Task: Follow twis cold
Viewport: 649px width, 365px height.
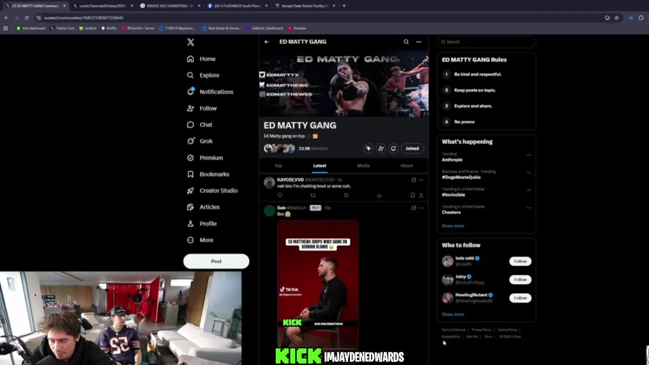Action: tap(520, 261)
